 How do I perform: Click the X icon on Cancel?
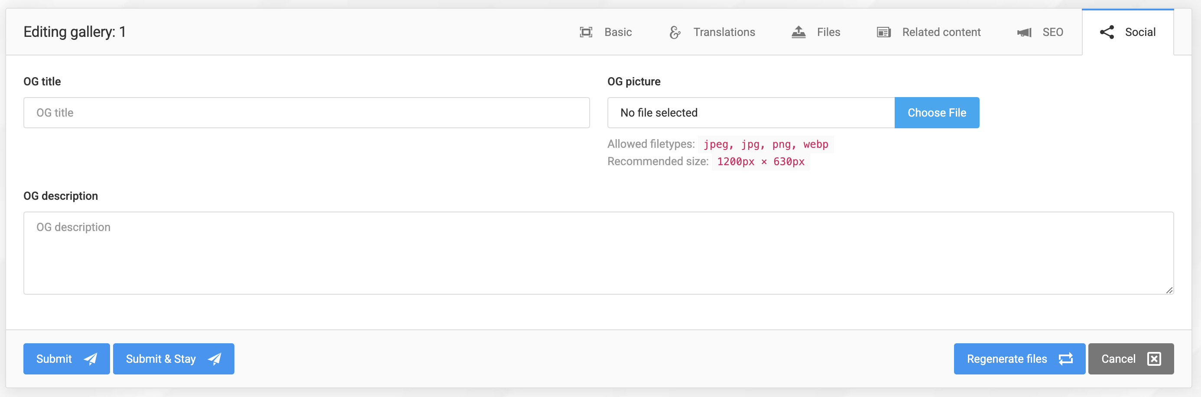tap(1154, 359)
